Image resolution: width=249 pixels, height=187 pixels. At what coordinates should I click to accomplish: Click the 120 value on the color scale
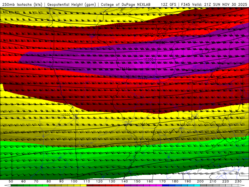tap(99, 181)
